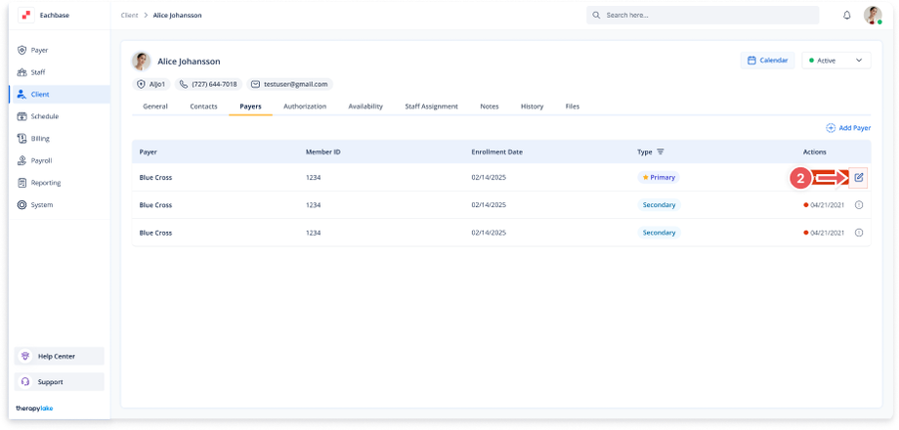
Task: Click the Client breadcrumb link
Action: click(129, 16)
